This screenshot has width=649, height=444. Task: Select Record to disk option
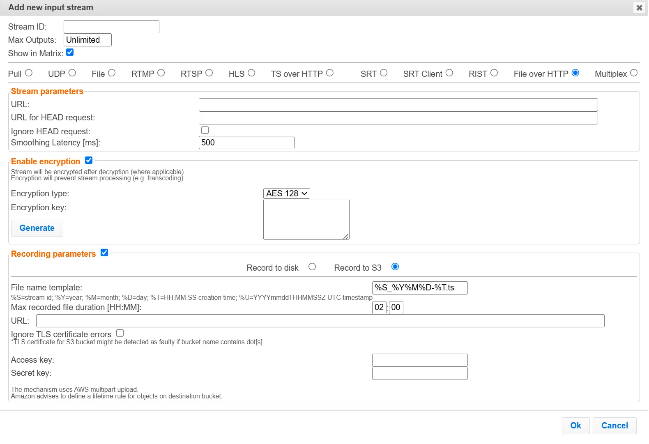[312, 267]
